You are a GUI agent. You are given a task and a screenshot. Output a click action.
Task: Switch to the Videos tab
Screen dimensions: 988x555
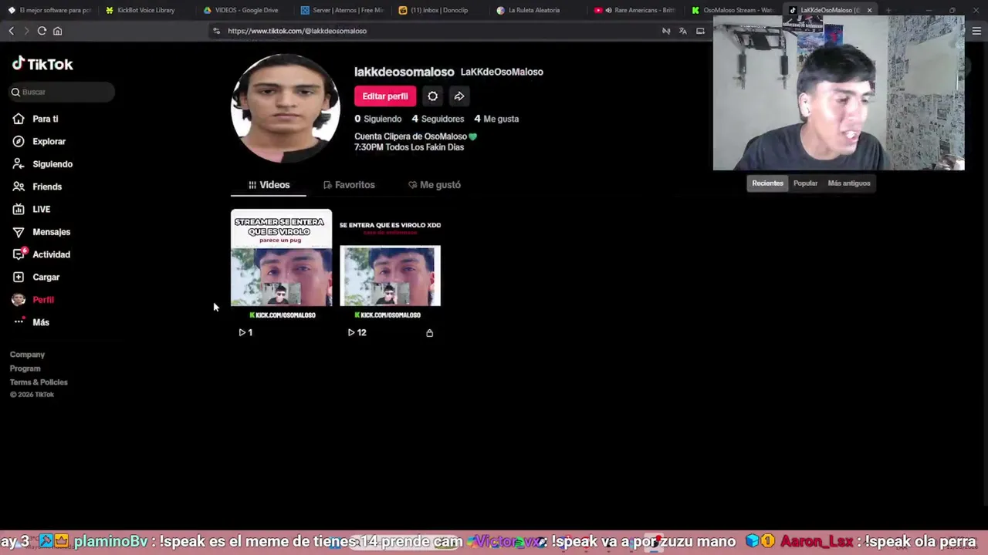point(269,185)
